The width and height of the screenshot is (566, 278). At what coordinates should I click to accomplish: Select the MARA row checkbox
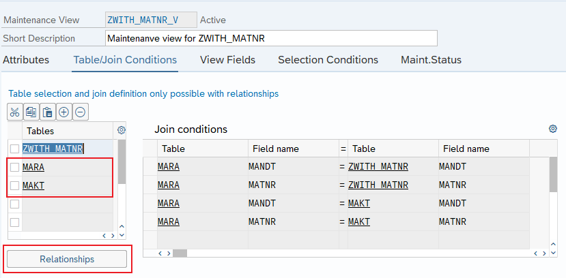(x=15, y=167)
